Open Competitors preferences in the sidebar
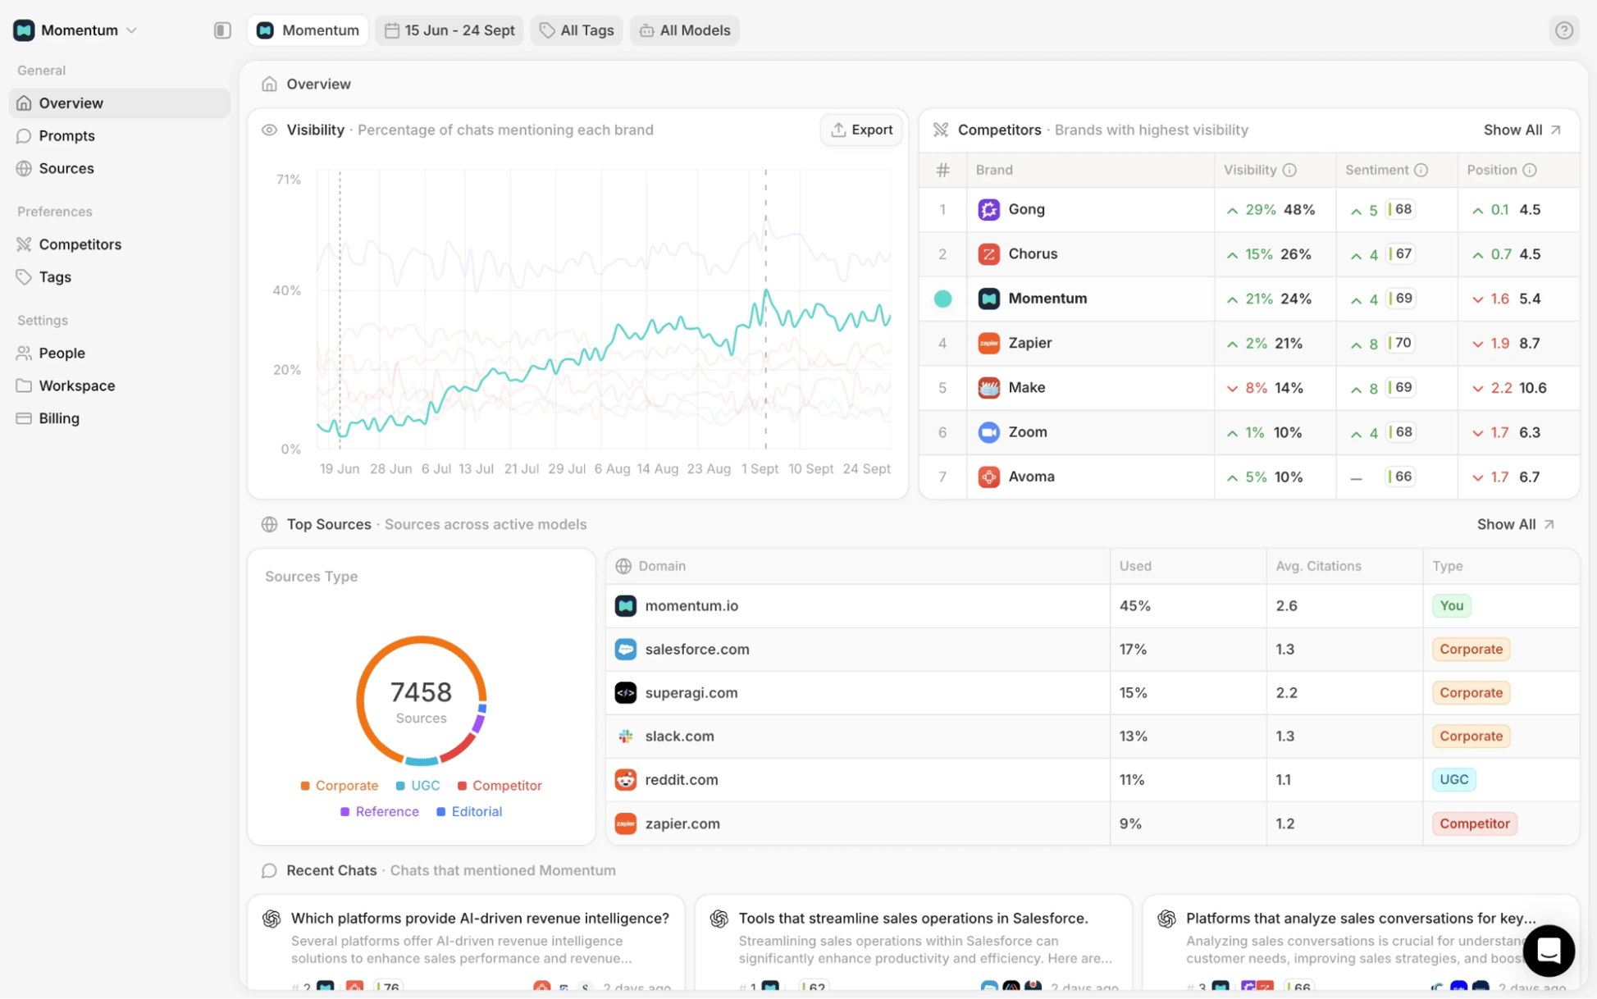 pos(120,244)
